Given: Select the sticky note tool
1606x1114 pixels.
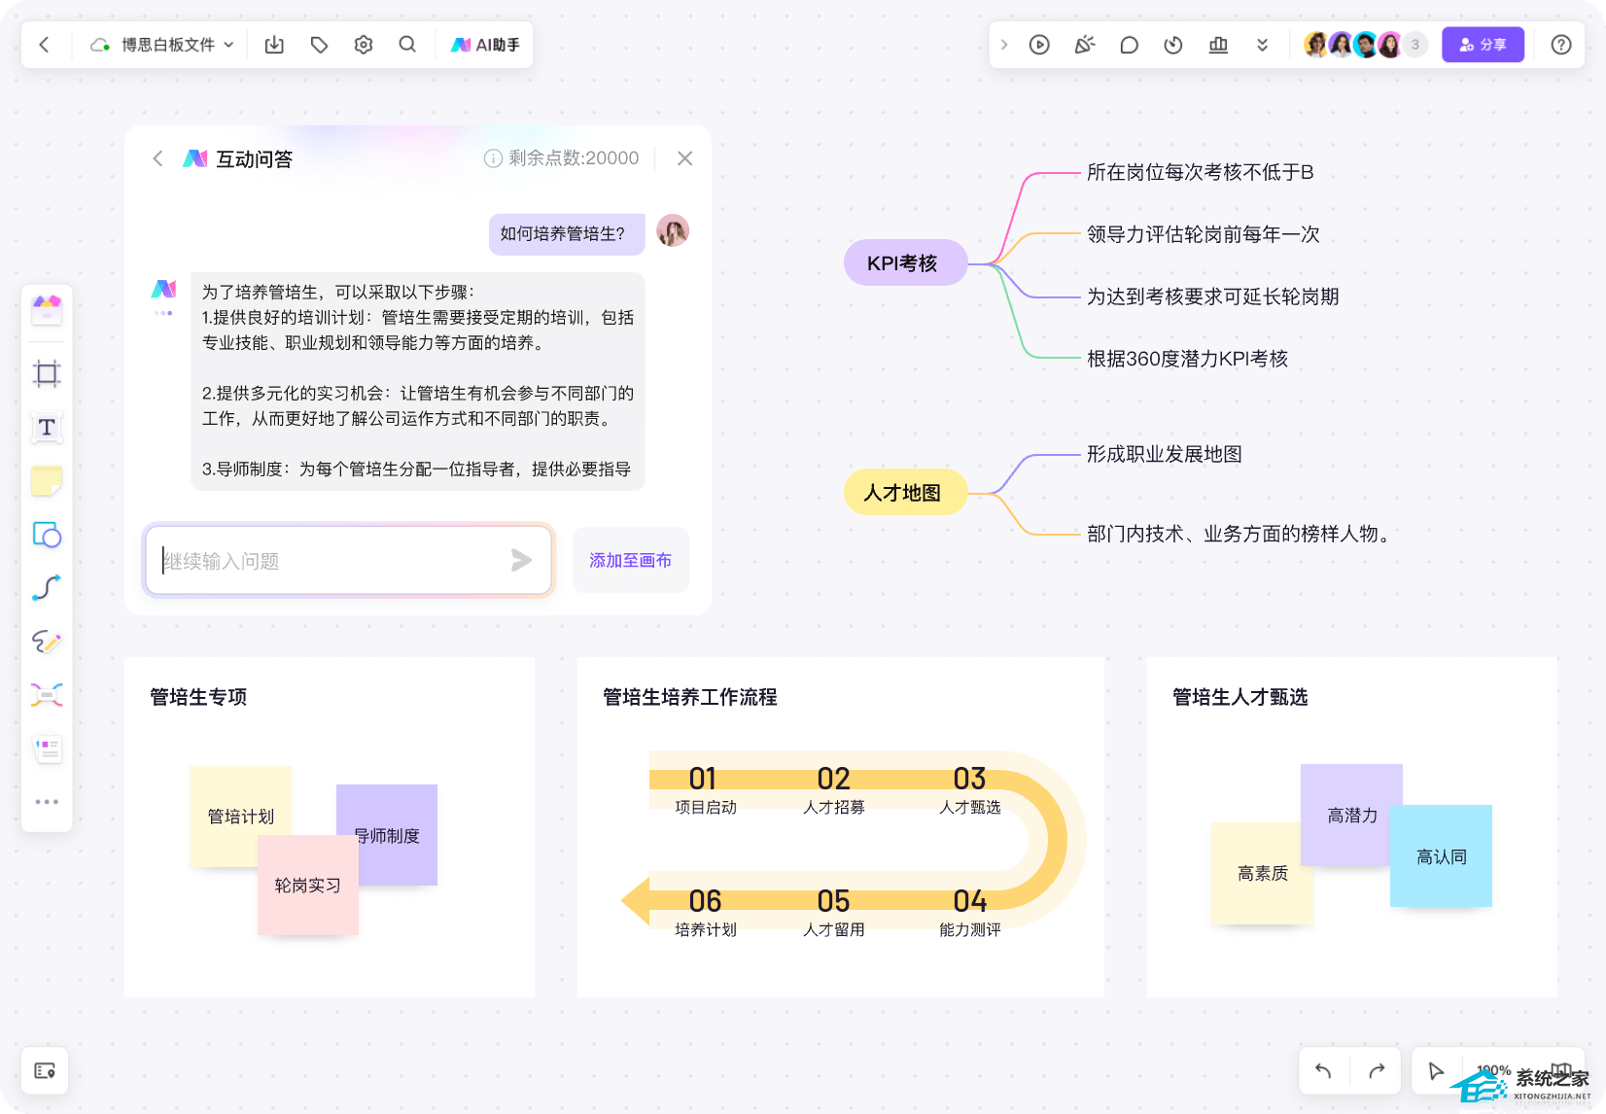Looking at the screenshot, I should click(x=47, y=481).
